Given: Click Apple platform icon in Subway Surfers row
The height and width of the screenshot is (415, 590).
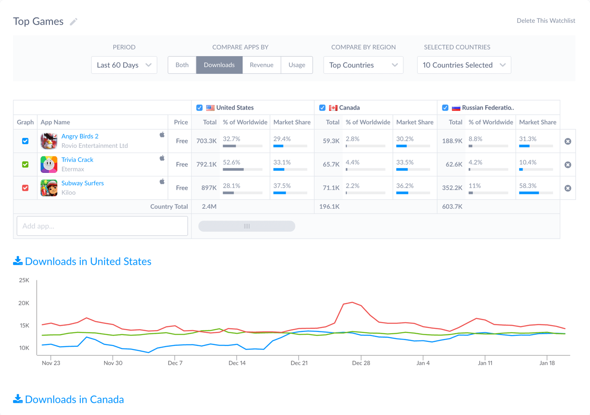Looking at the screenshot, I should point(162,181).
